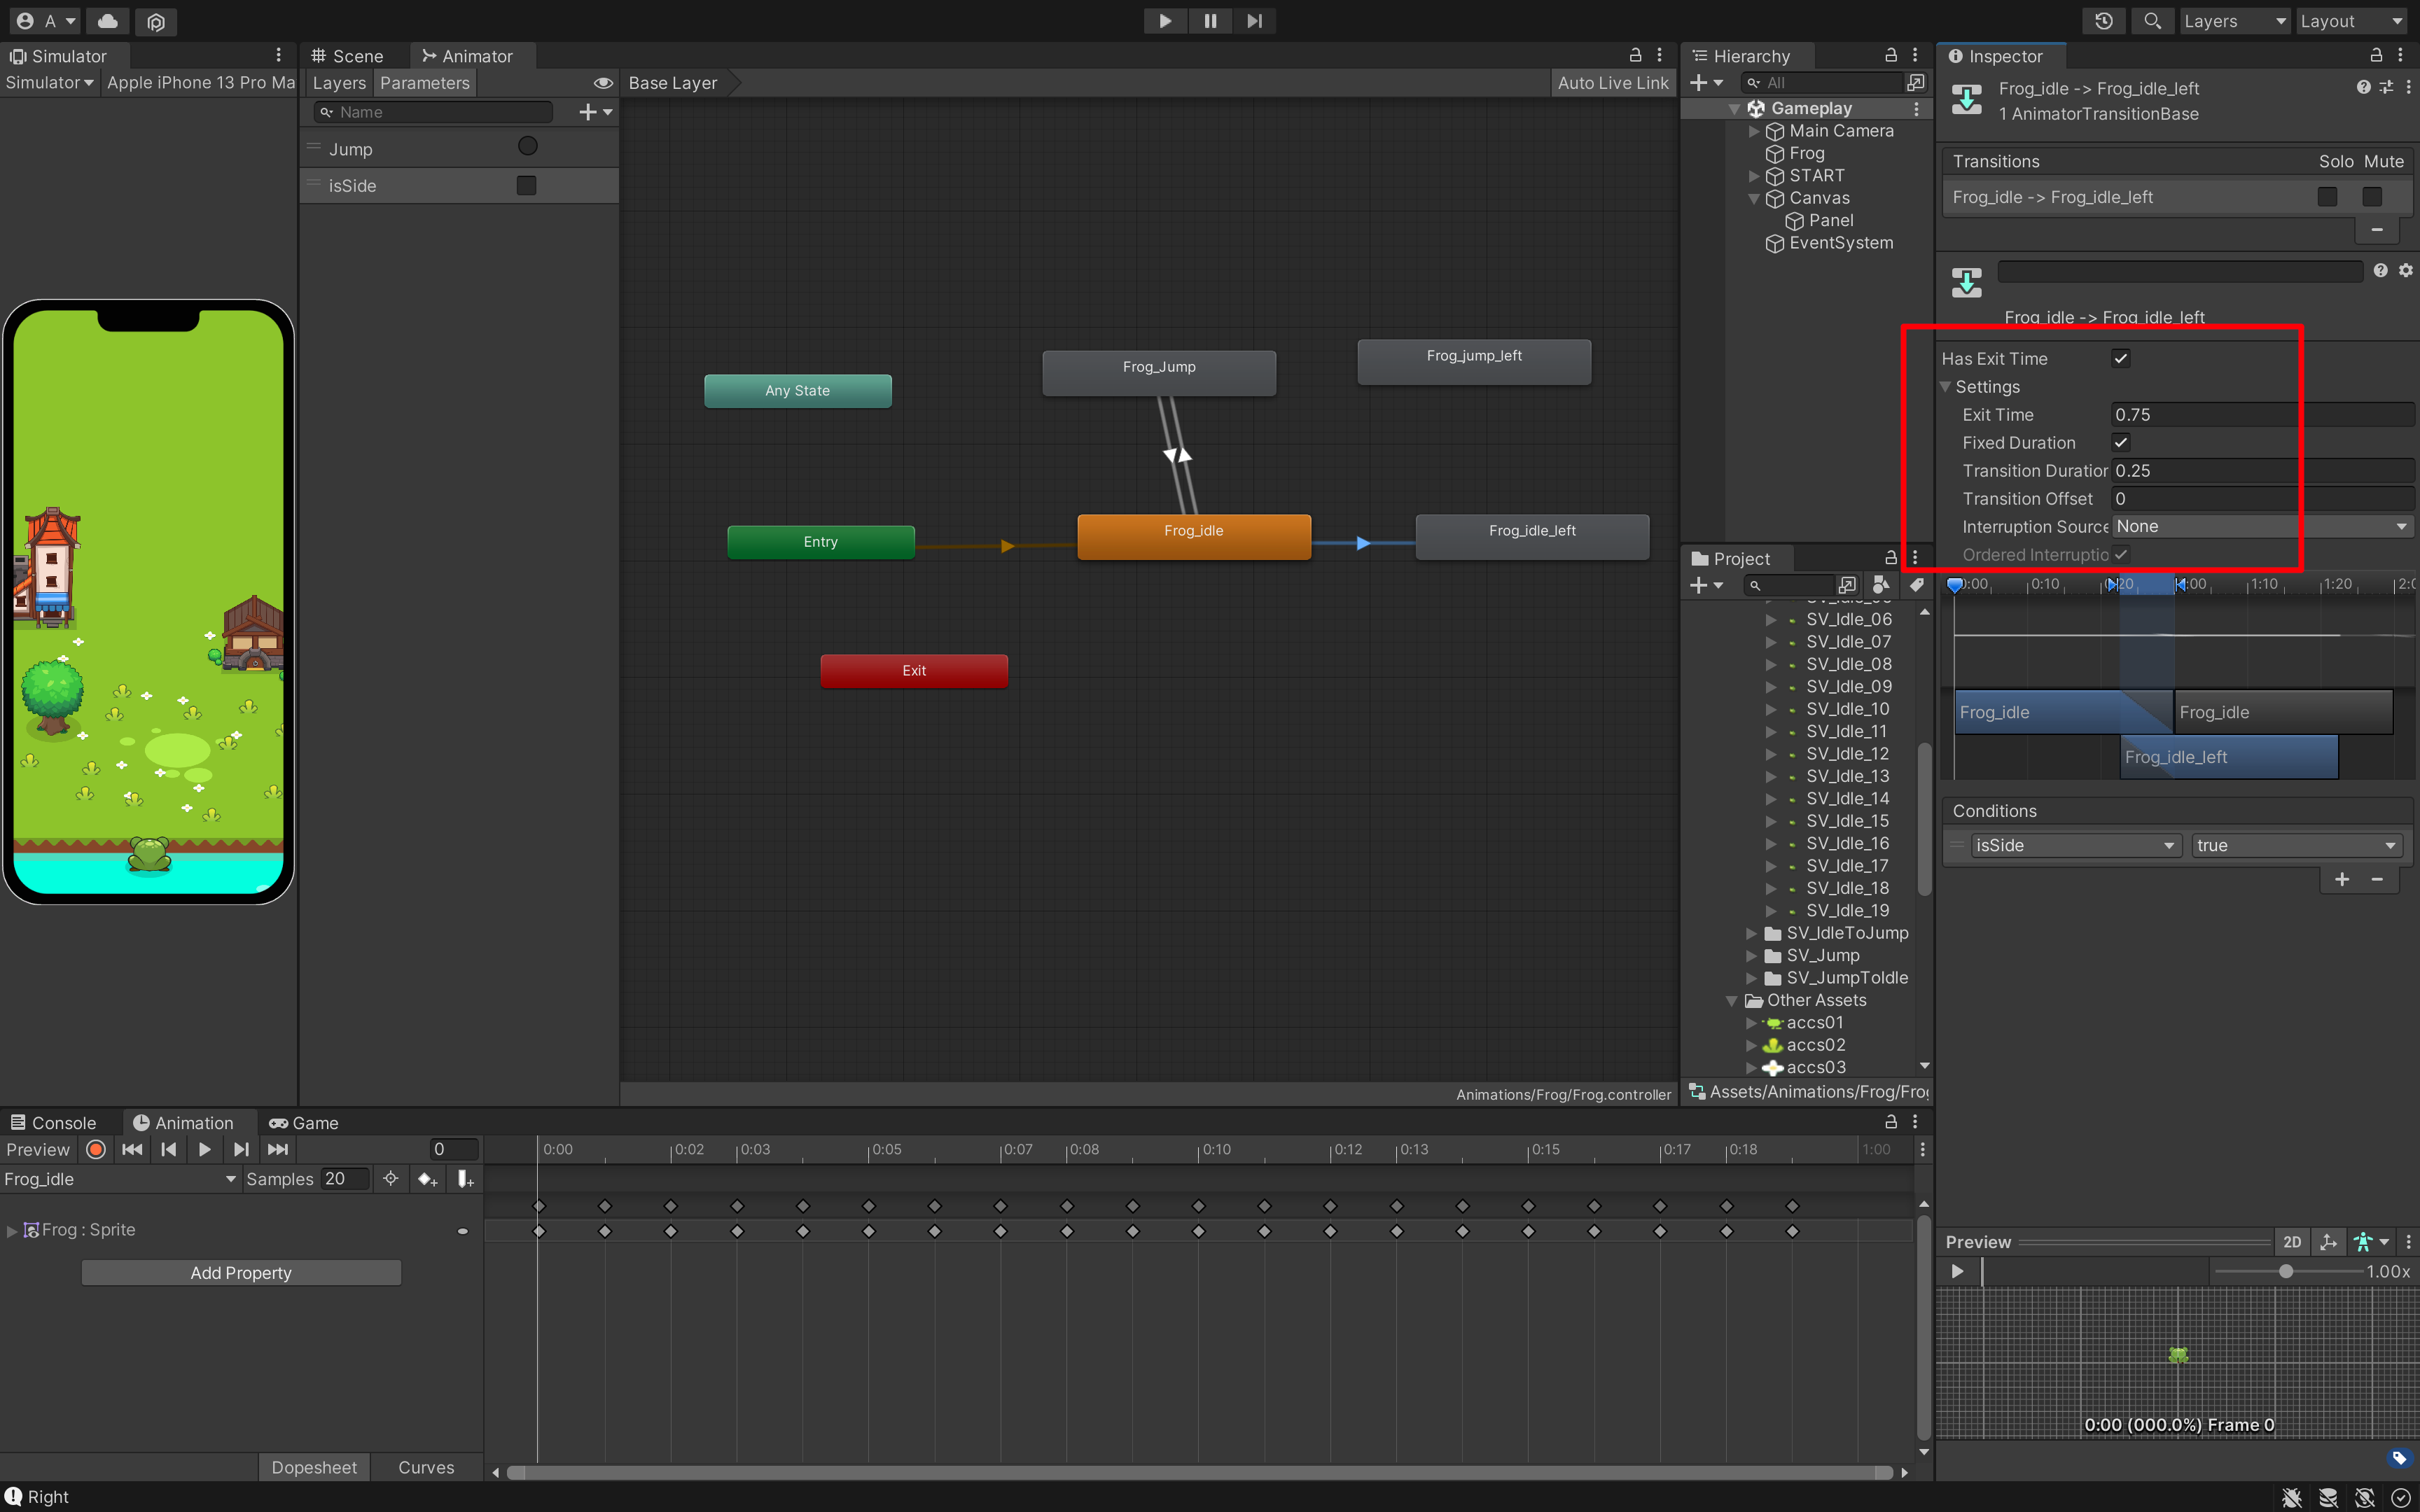Open transition help question icon

tap(2380, 270)
